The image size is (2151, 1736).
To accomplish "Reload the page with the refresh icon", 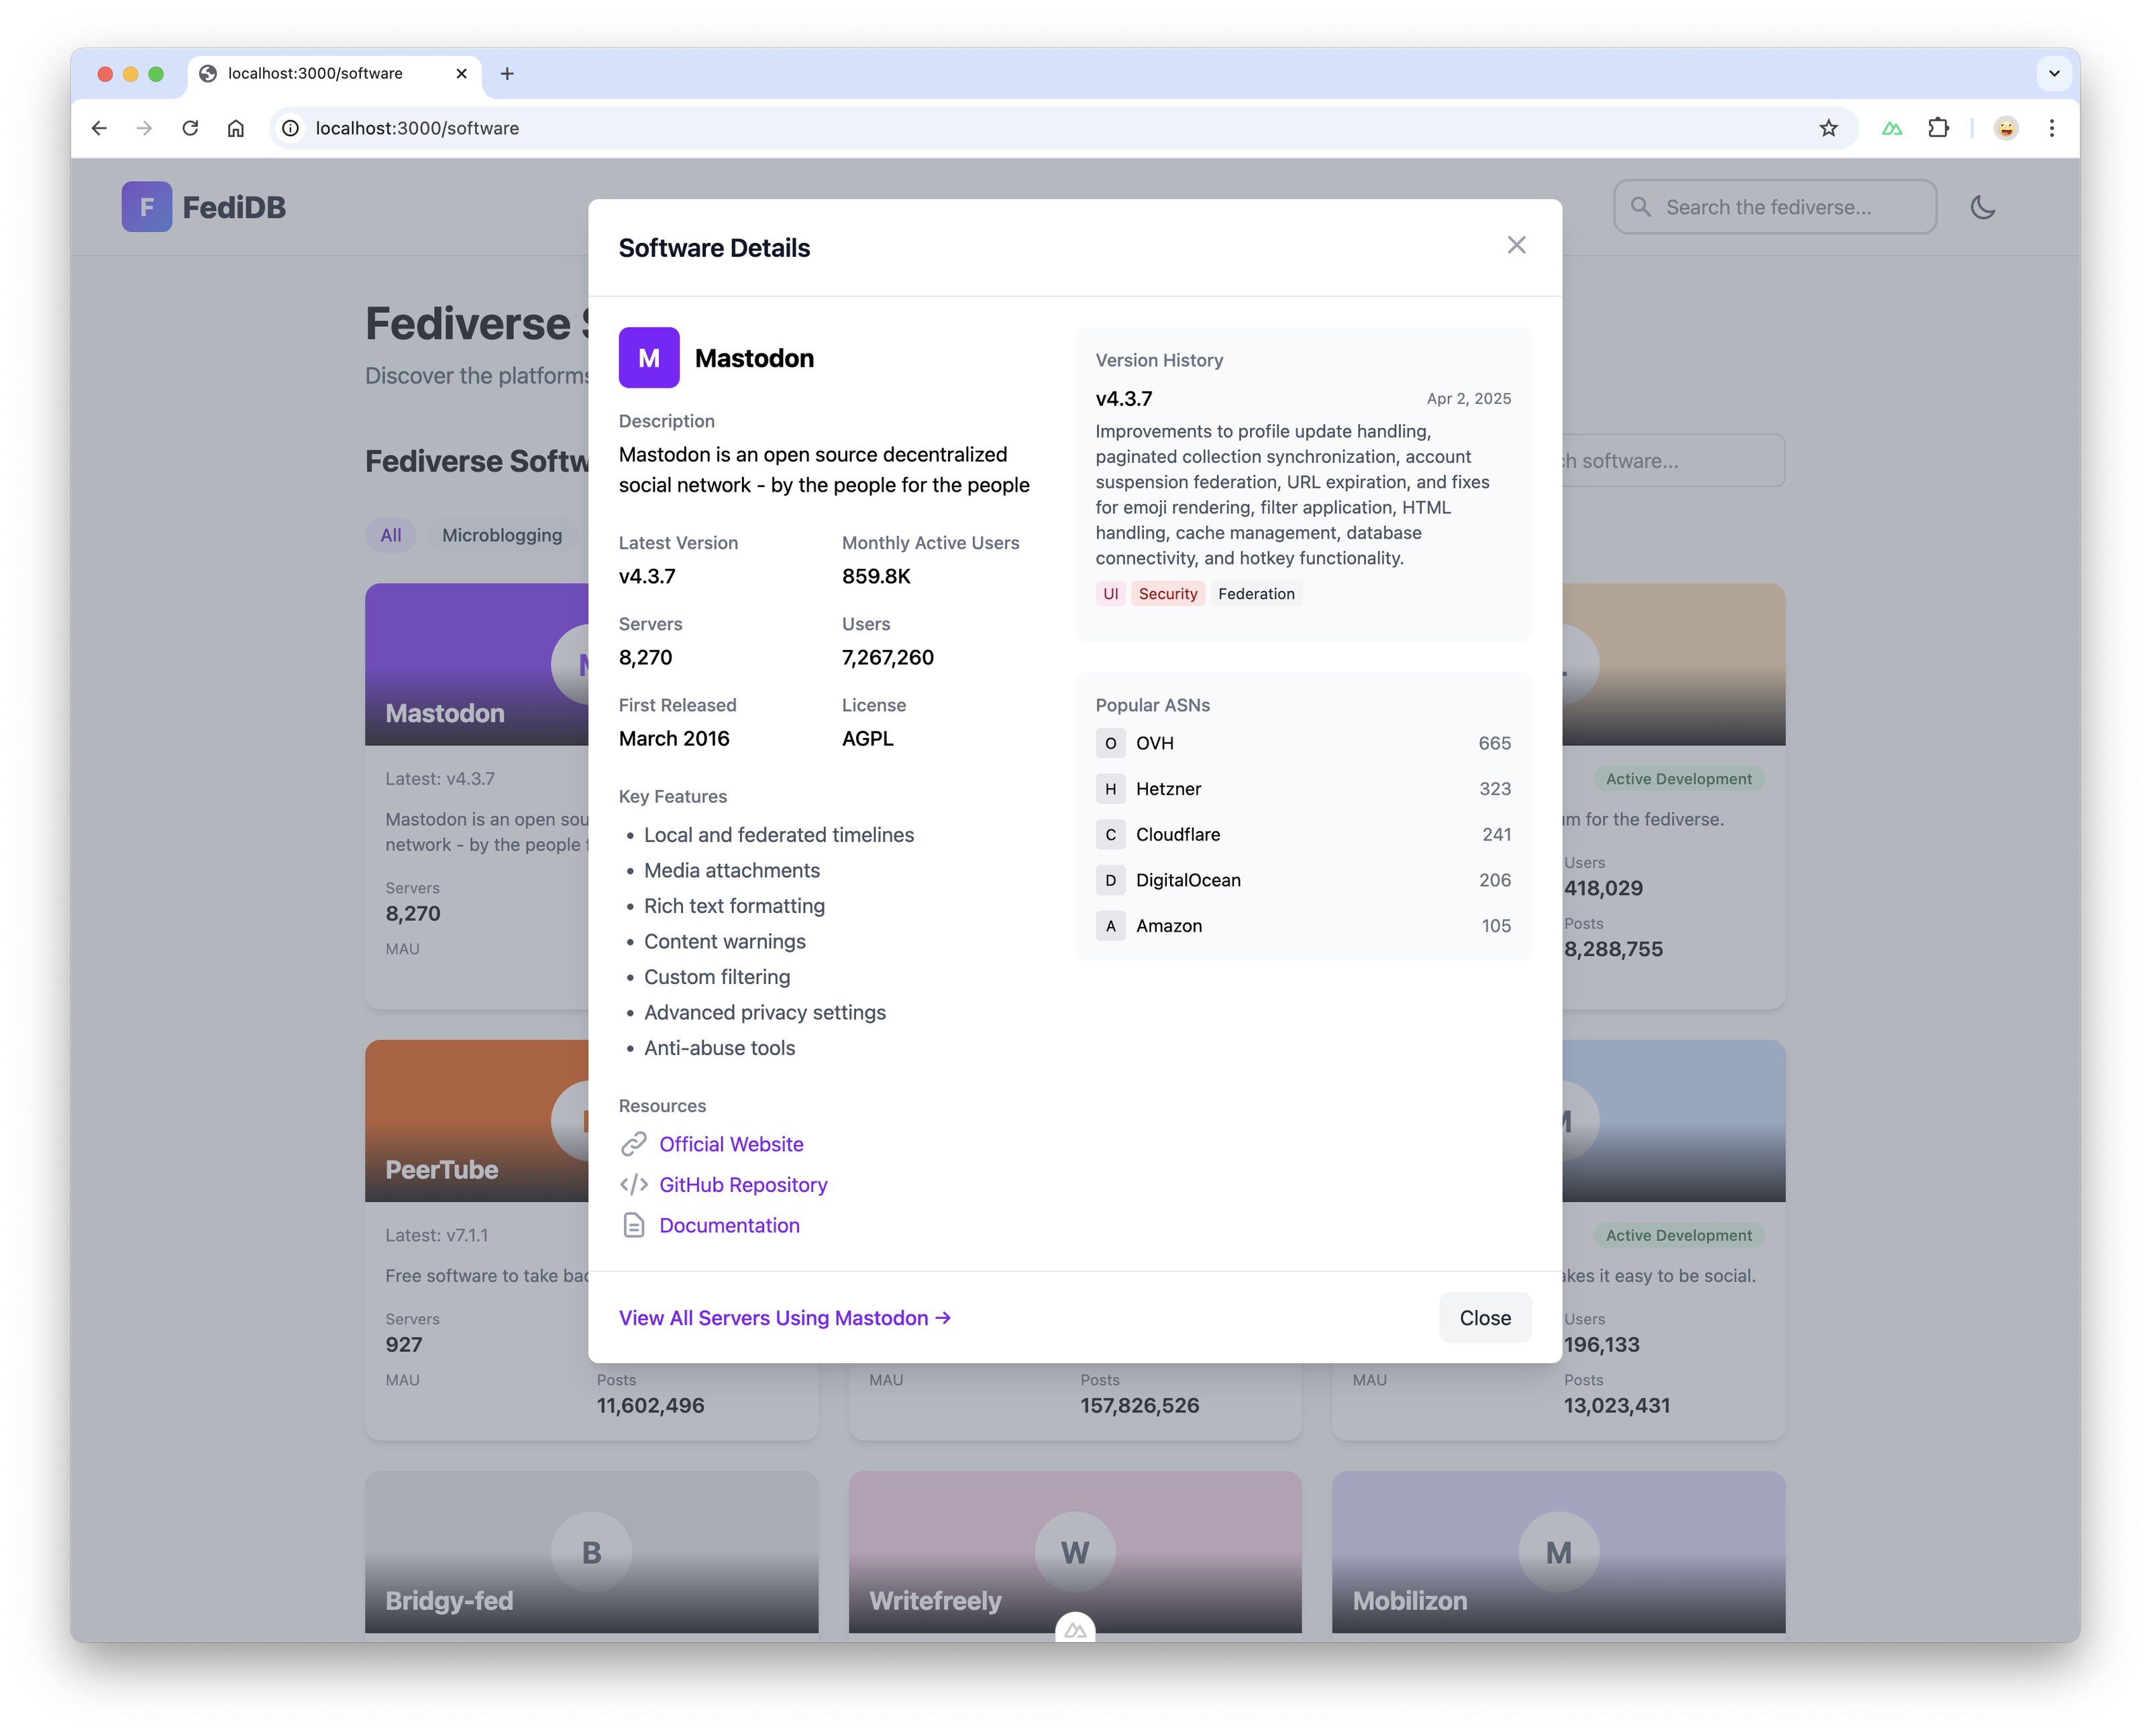I will [190, 128].
